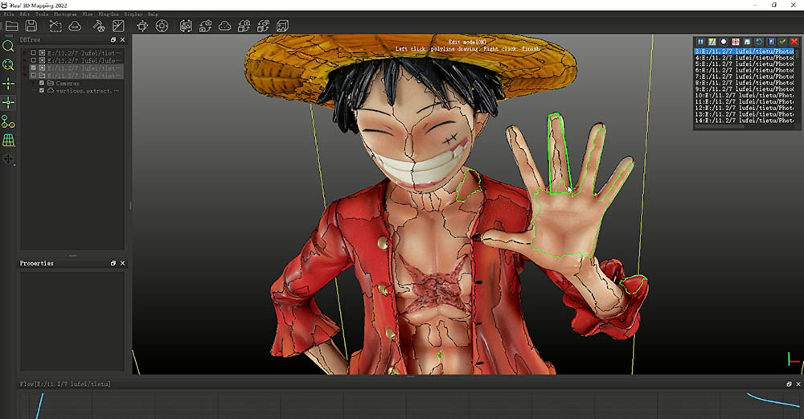Click the fit-box view toolbar icon
This screenshot has height=419, width=804.
coord(142,27)
